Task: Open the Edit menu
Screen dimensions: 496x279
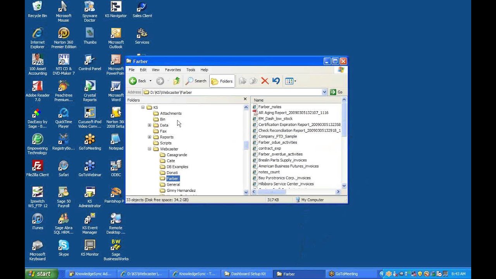Action: (143, 70)
